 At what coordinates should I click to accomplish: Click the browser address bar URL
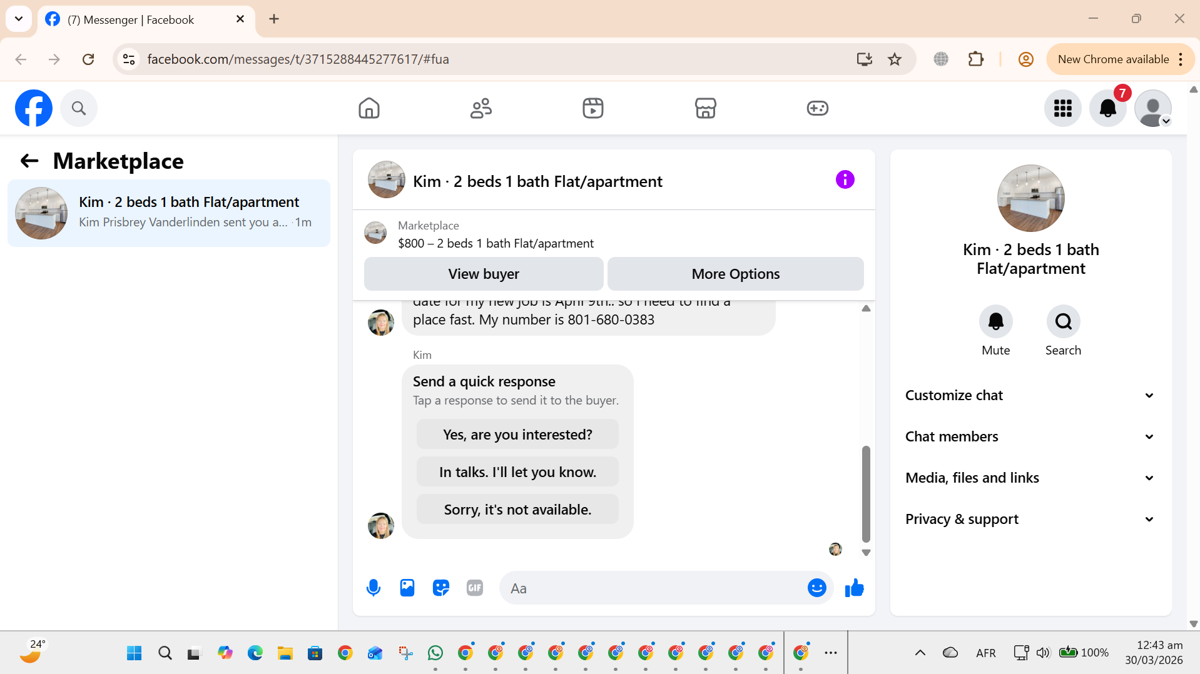click(298, 59)
